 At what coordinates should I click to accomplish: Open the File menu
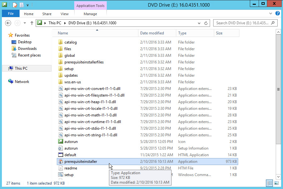[10, 14]
